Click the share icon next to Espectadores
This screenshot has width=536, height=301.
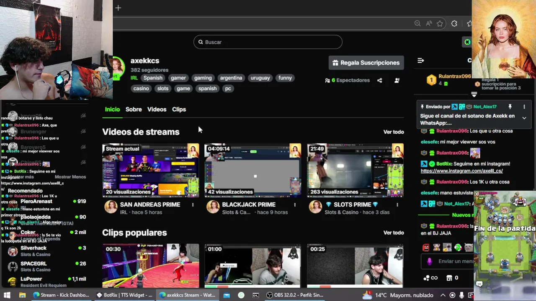click(379, 80)
